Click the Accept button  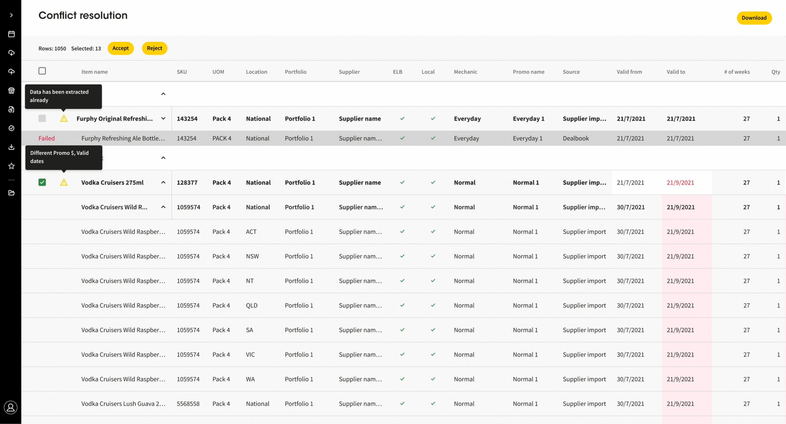120,48
